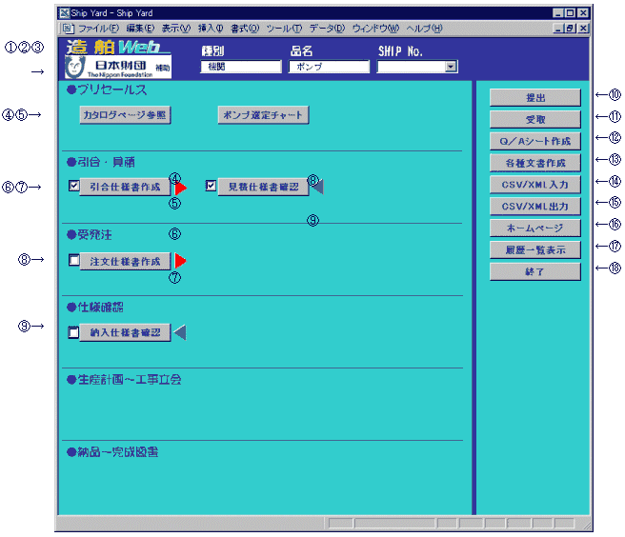Minimize the inner workbook window
The image size is (625, 537).
pyautogui.click(x=559, y=29)
